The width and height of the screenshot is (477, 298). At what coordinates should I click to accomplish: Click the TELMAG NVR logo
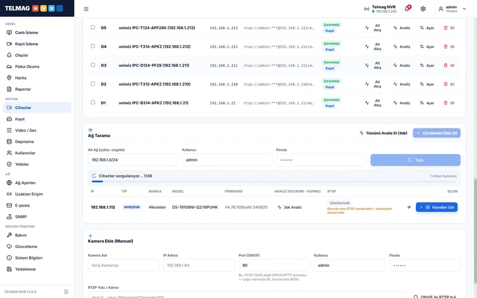tap(34, 8)
